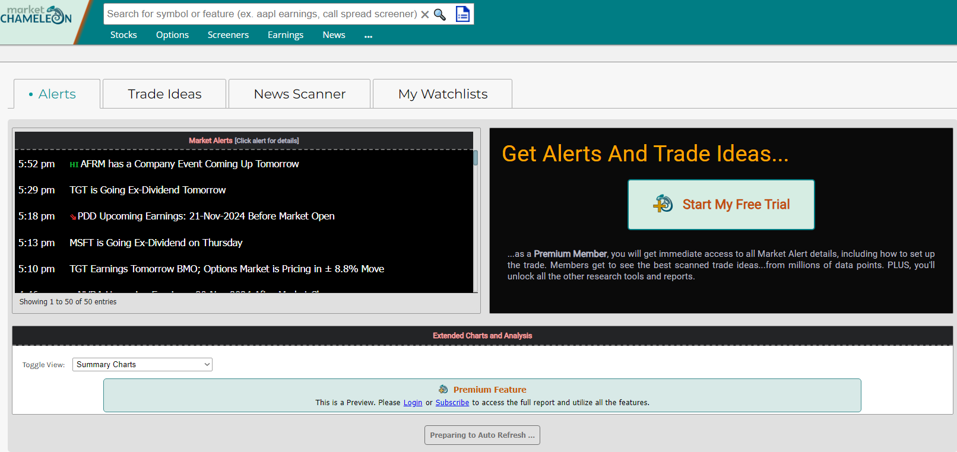Open AFRM company event alert
The image size is (957, 452).
tap(189, 164)
